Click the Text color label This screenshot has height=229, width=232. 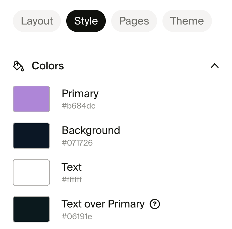[x=72, y=167]
